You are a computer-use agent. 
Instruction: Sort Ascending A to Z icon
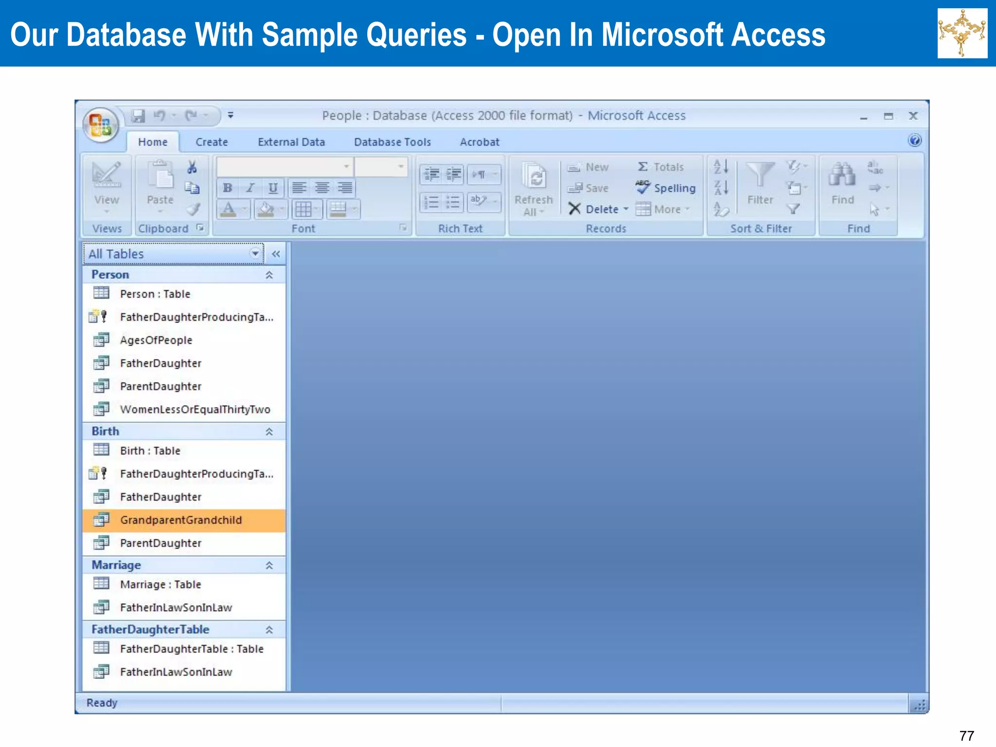(x=721, y=167)
